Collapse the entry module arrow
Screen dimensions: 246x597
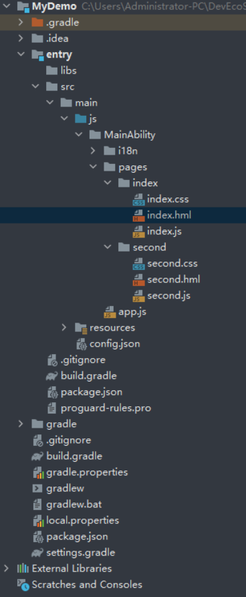(x=21, y=54)
